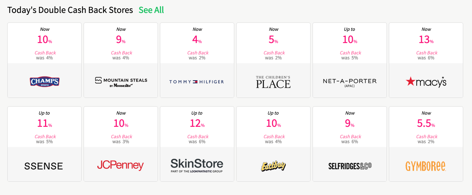This screenshot has width=472, height=195.
Task: Select the Eastbay logo
Action: (273, 166)
